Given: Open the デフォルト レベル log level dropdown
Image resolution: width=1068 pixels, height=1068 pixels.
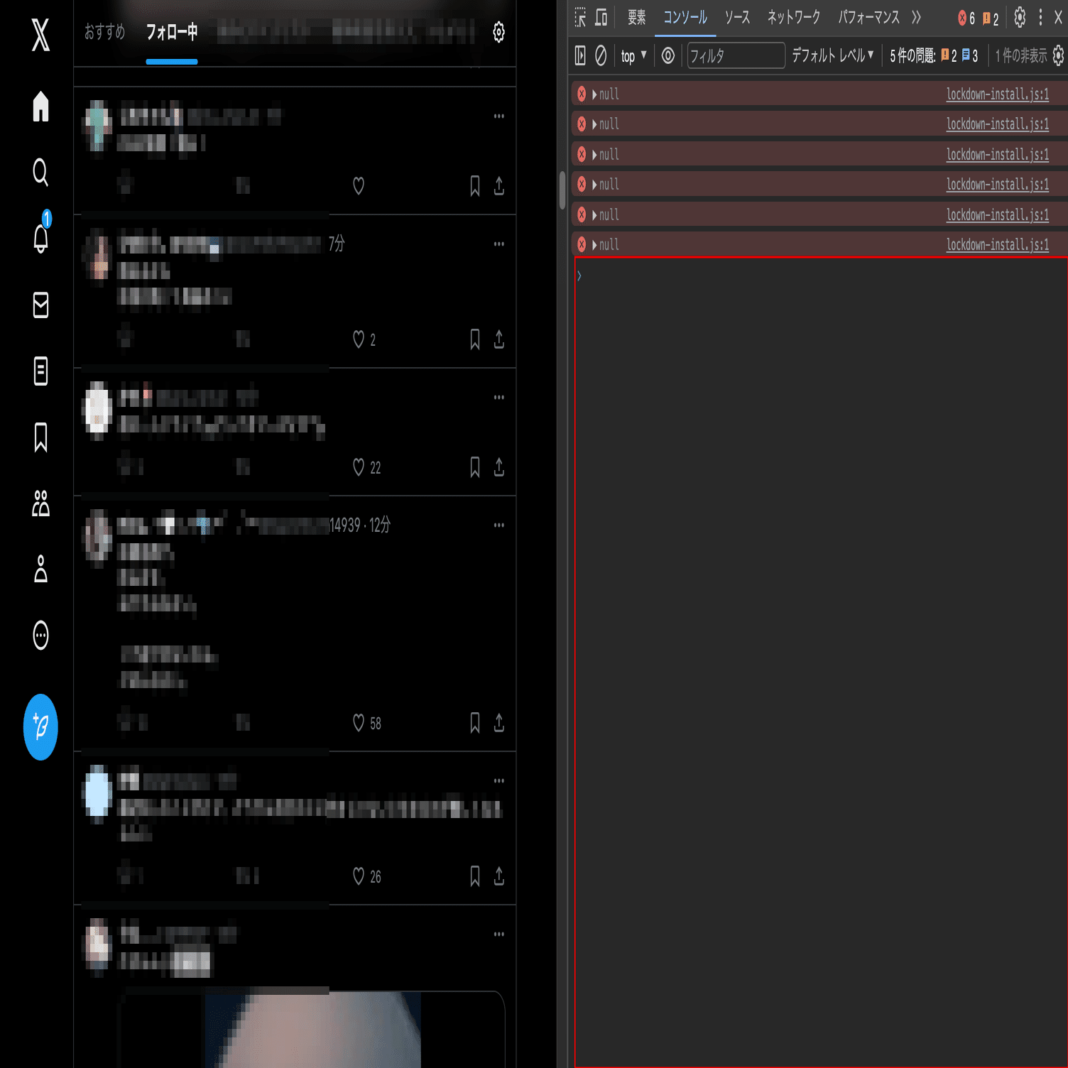Looking at the screenshot, I should click(831, 56).
